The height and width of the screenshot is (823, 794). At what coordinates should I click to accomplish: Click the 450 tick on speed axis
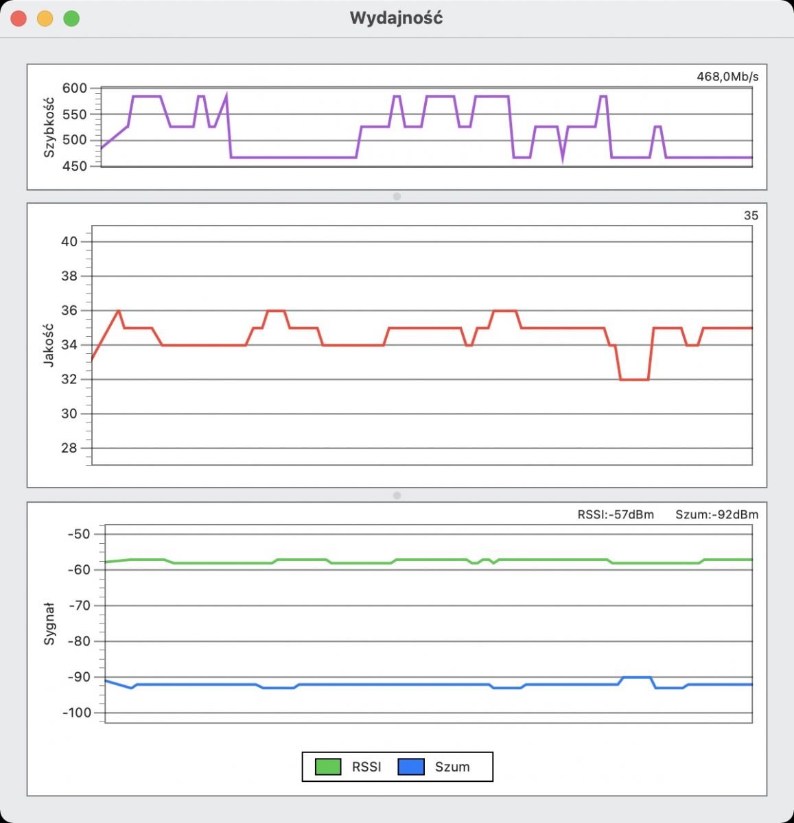coord(75,166)
